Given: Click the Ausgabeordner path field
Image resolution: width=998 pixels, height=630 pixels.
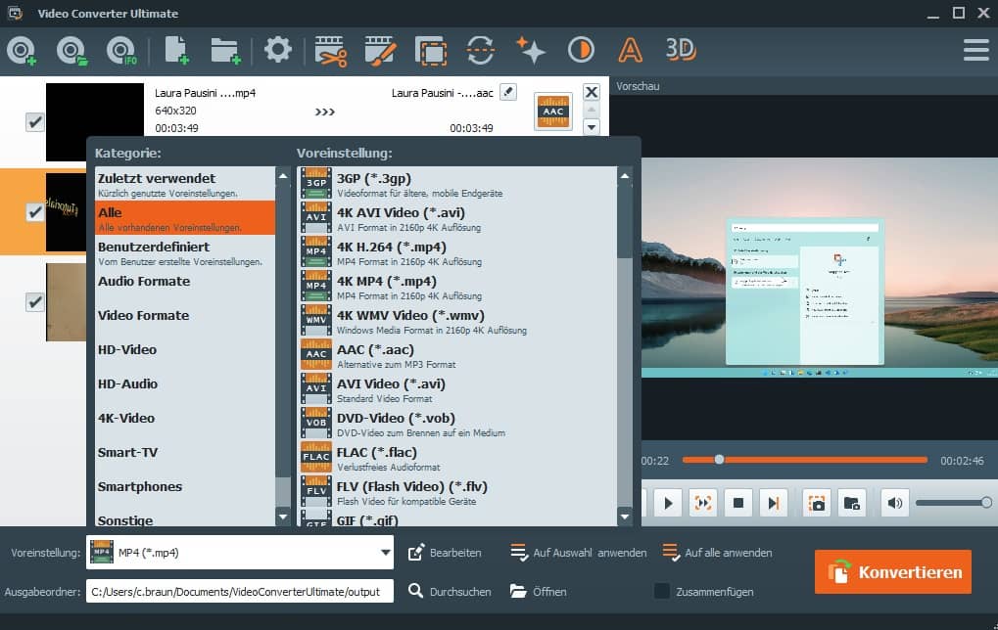Looking at the screenshot, I should coord(240,591).
